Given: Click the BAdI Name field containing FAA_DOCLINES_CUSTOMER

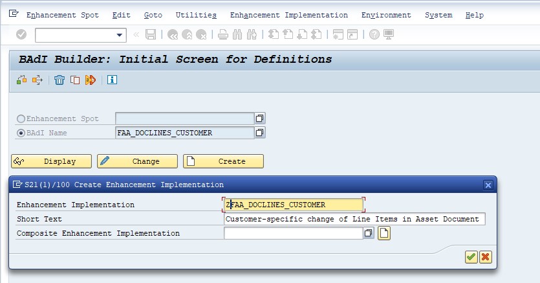Looking at the screenshot, I should (184, 133).
